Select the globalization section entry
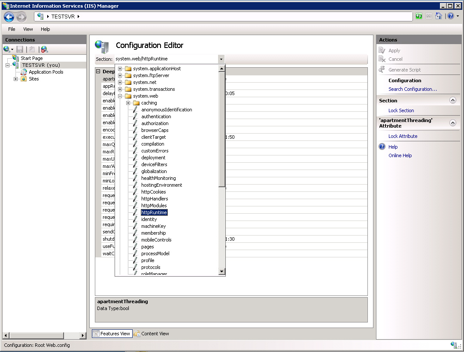The height and width of the screenshot is (352, 464). point(154,171)
